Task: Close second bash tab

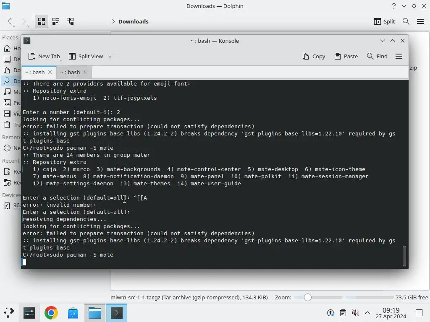Action: pyautogui.click(x=85, y=72)
